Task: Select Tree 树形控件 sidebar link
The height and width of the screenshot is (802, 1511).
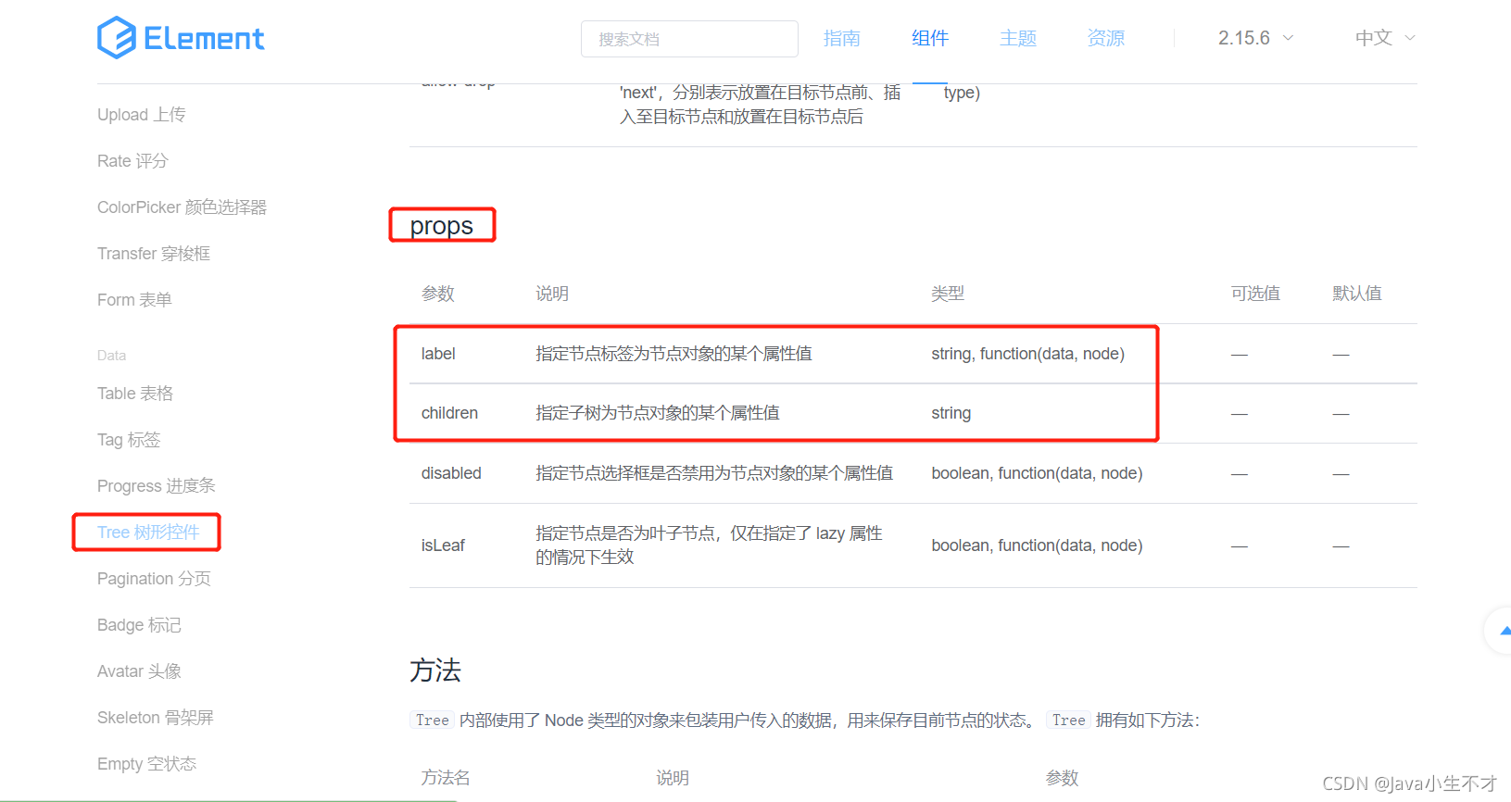Action: pyautogui.click(x=148, y=533)
